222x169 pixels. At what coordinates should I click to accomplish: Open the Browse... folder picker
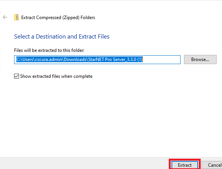pyautogui.click(x=200, y=60)
